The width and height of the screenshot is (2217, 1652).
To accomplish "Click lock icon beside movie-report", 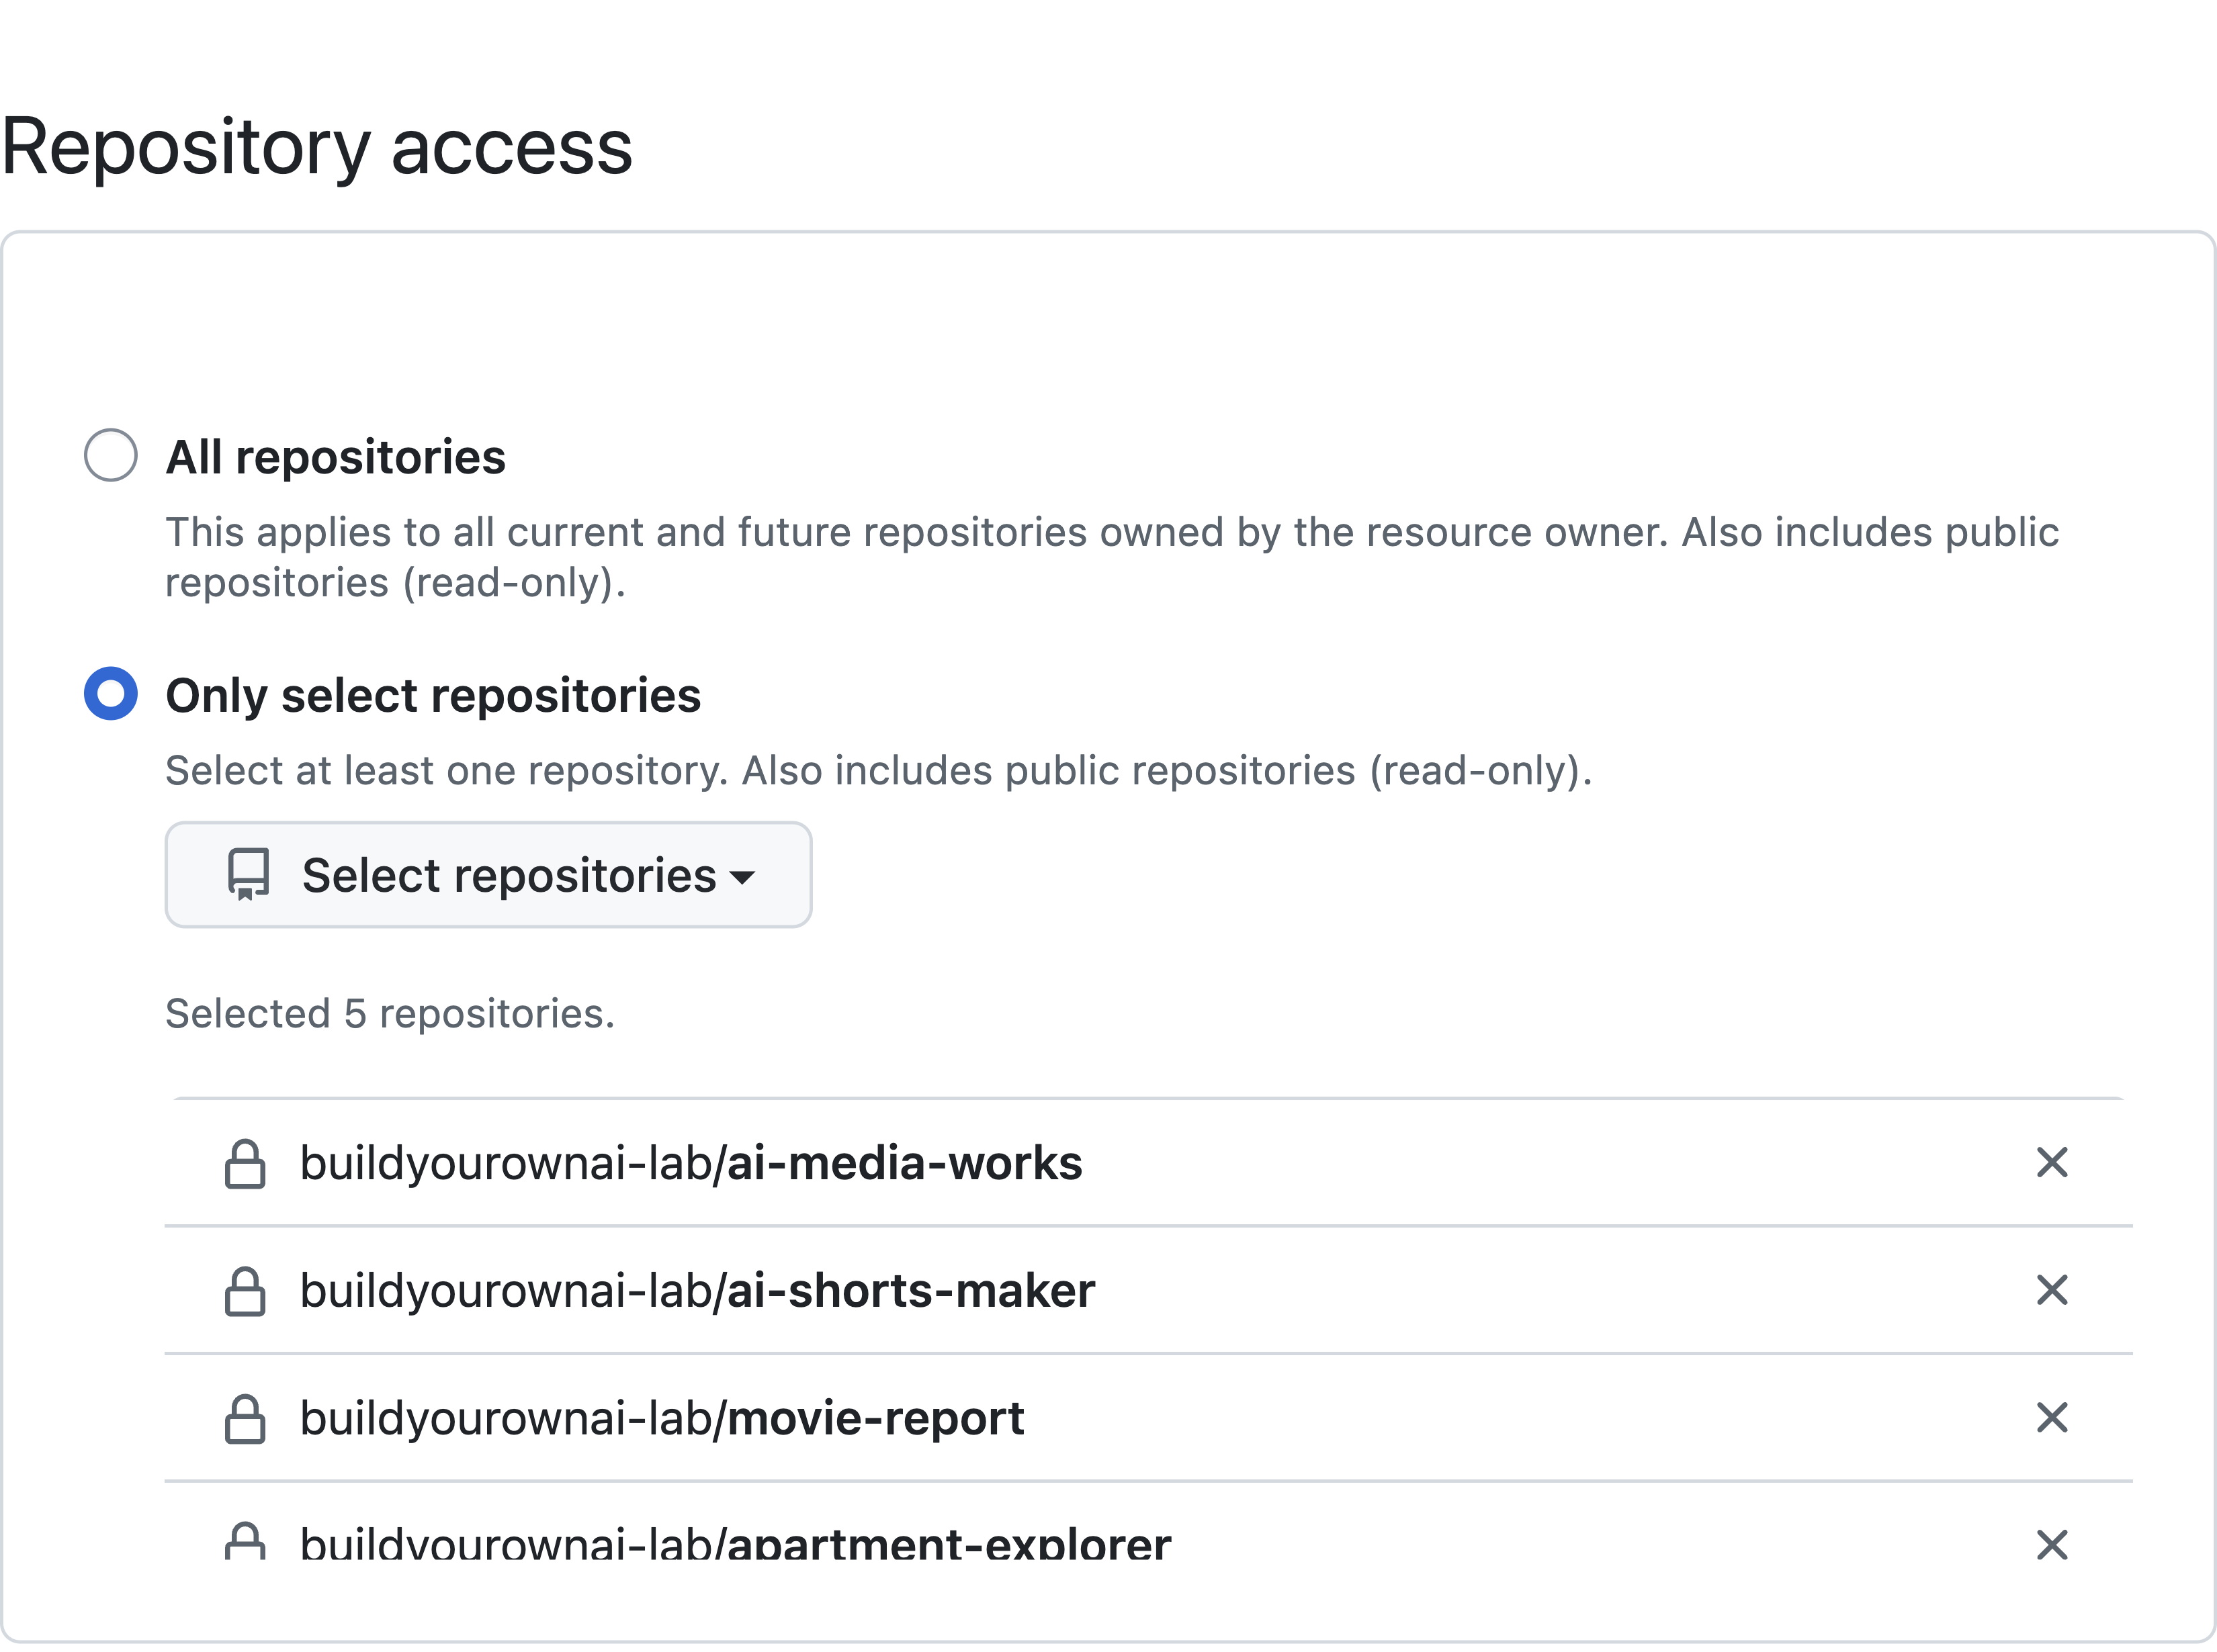I will [245, 1418].
